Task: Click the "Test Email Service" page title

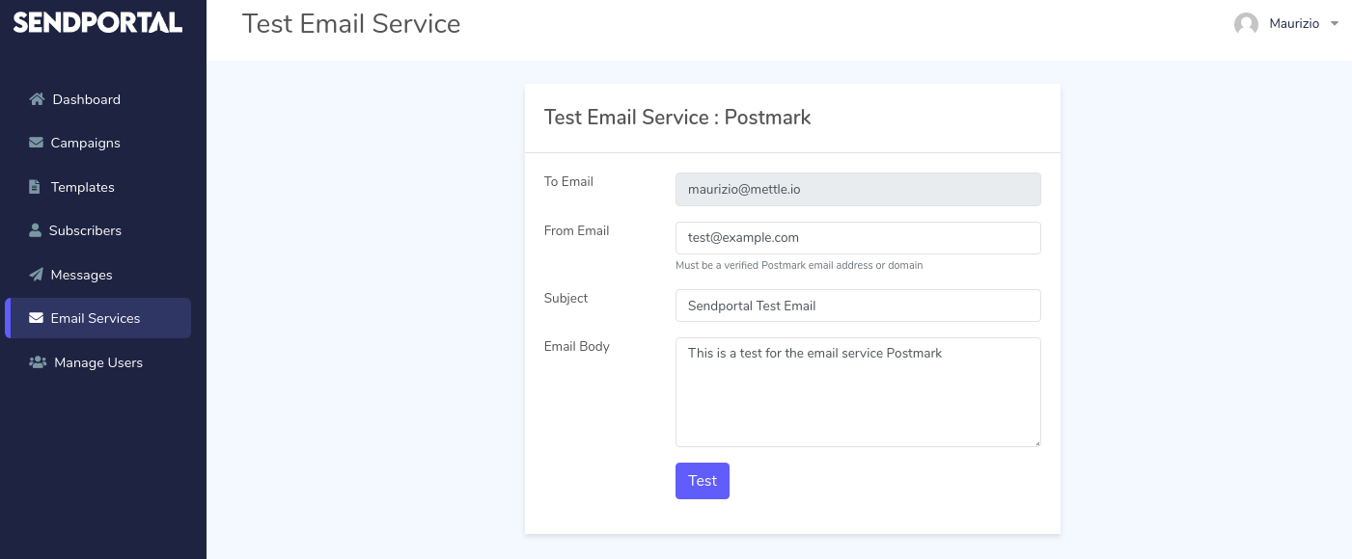Action: click(351, 24)
